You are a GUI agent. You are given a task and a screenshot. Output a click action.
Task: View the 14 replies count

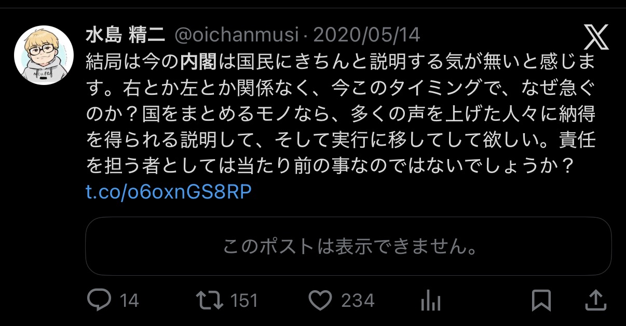[129, 301]
